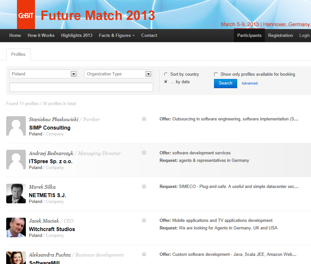
Task: Open Highlights 2013 page
Action: [77, 36]
